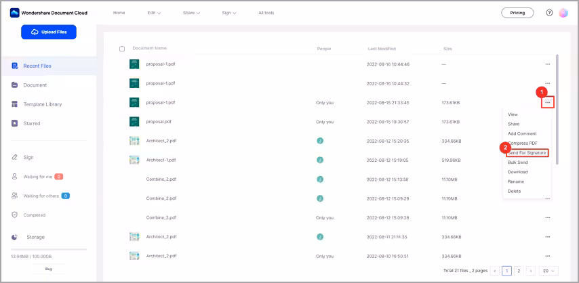Click the Sign pen icon
The image size is (579, 283).
click(15, 157)
